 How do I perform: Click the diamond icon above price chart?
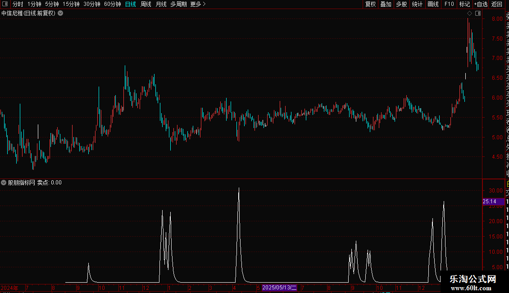(469, 14)
